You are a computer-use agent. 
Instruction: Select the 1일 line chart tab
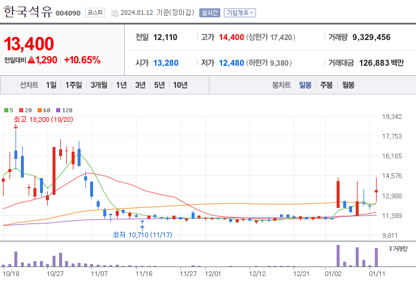click(51, 85)
